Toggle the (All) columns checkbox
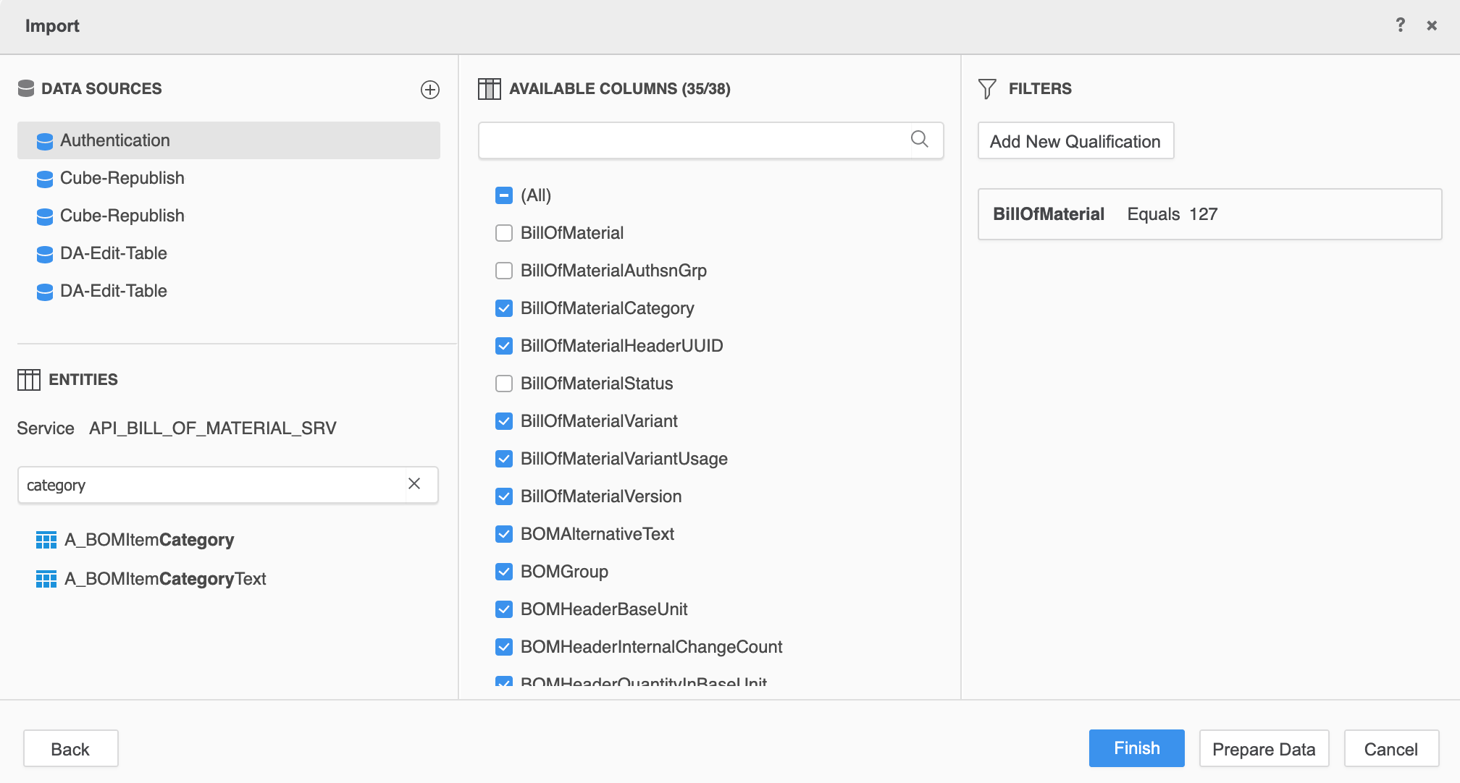 (504, 195)
